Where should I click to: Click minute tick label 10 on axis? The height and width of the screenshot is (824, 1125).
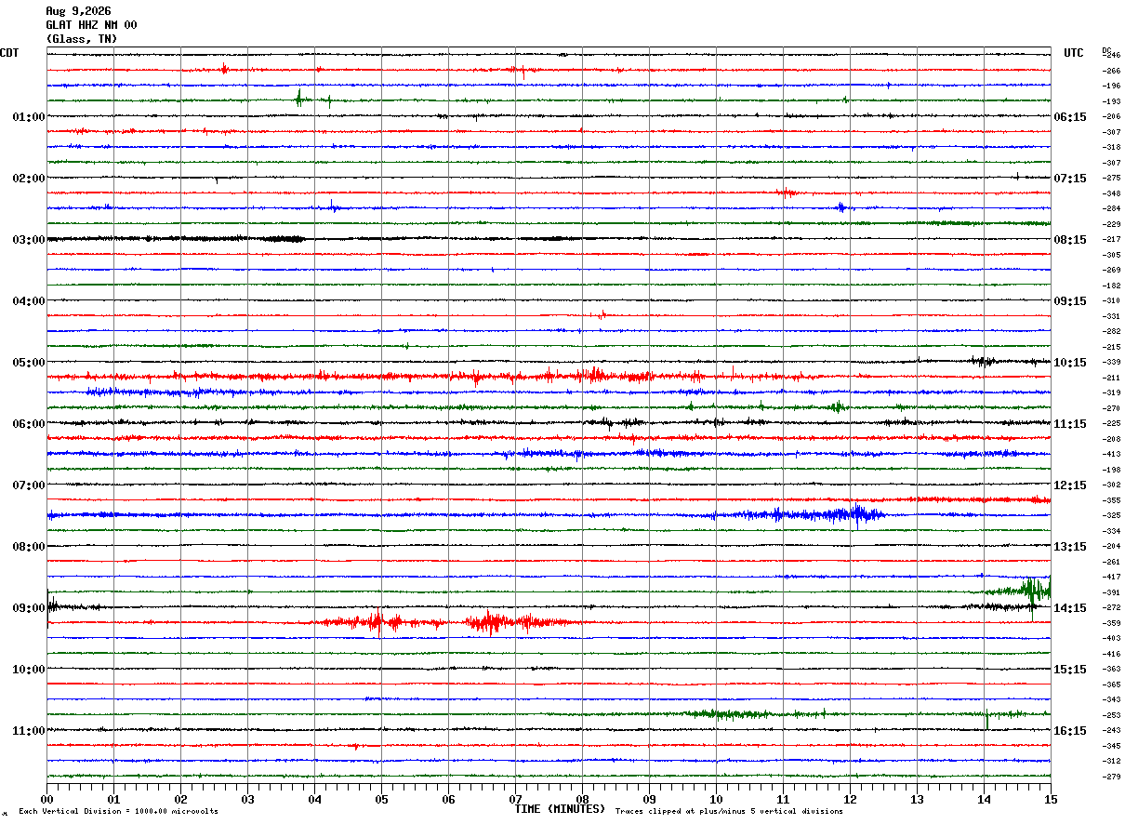click(716, 799)
